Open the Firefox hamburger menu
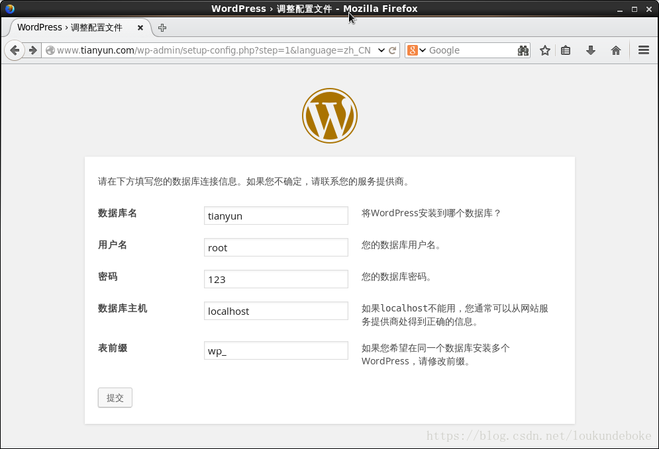659x449 pixels. tap(644, 50)
